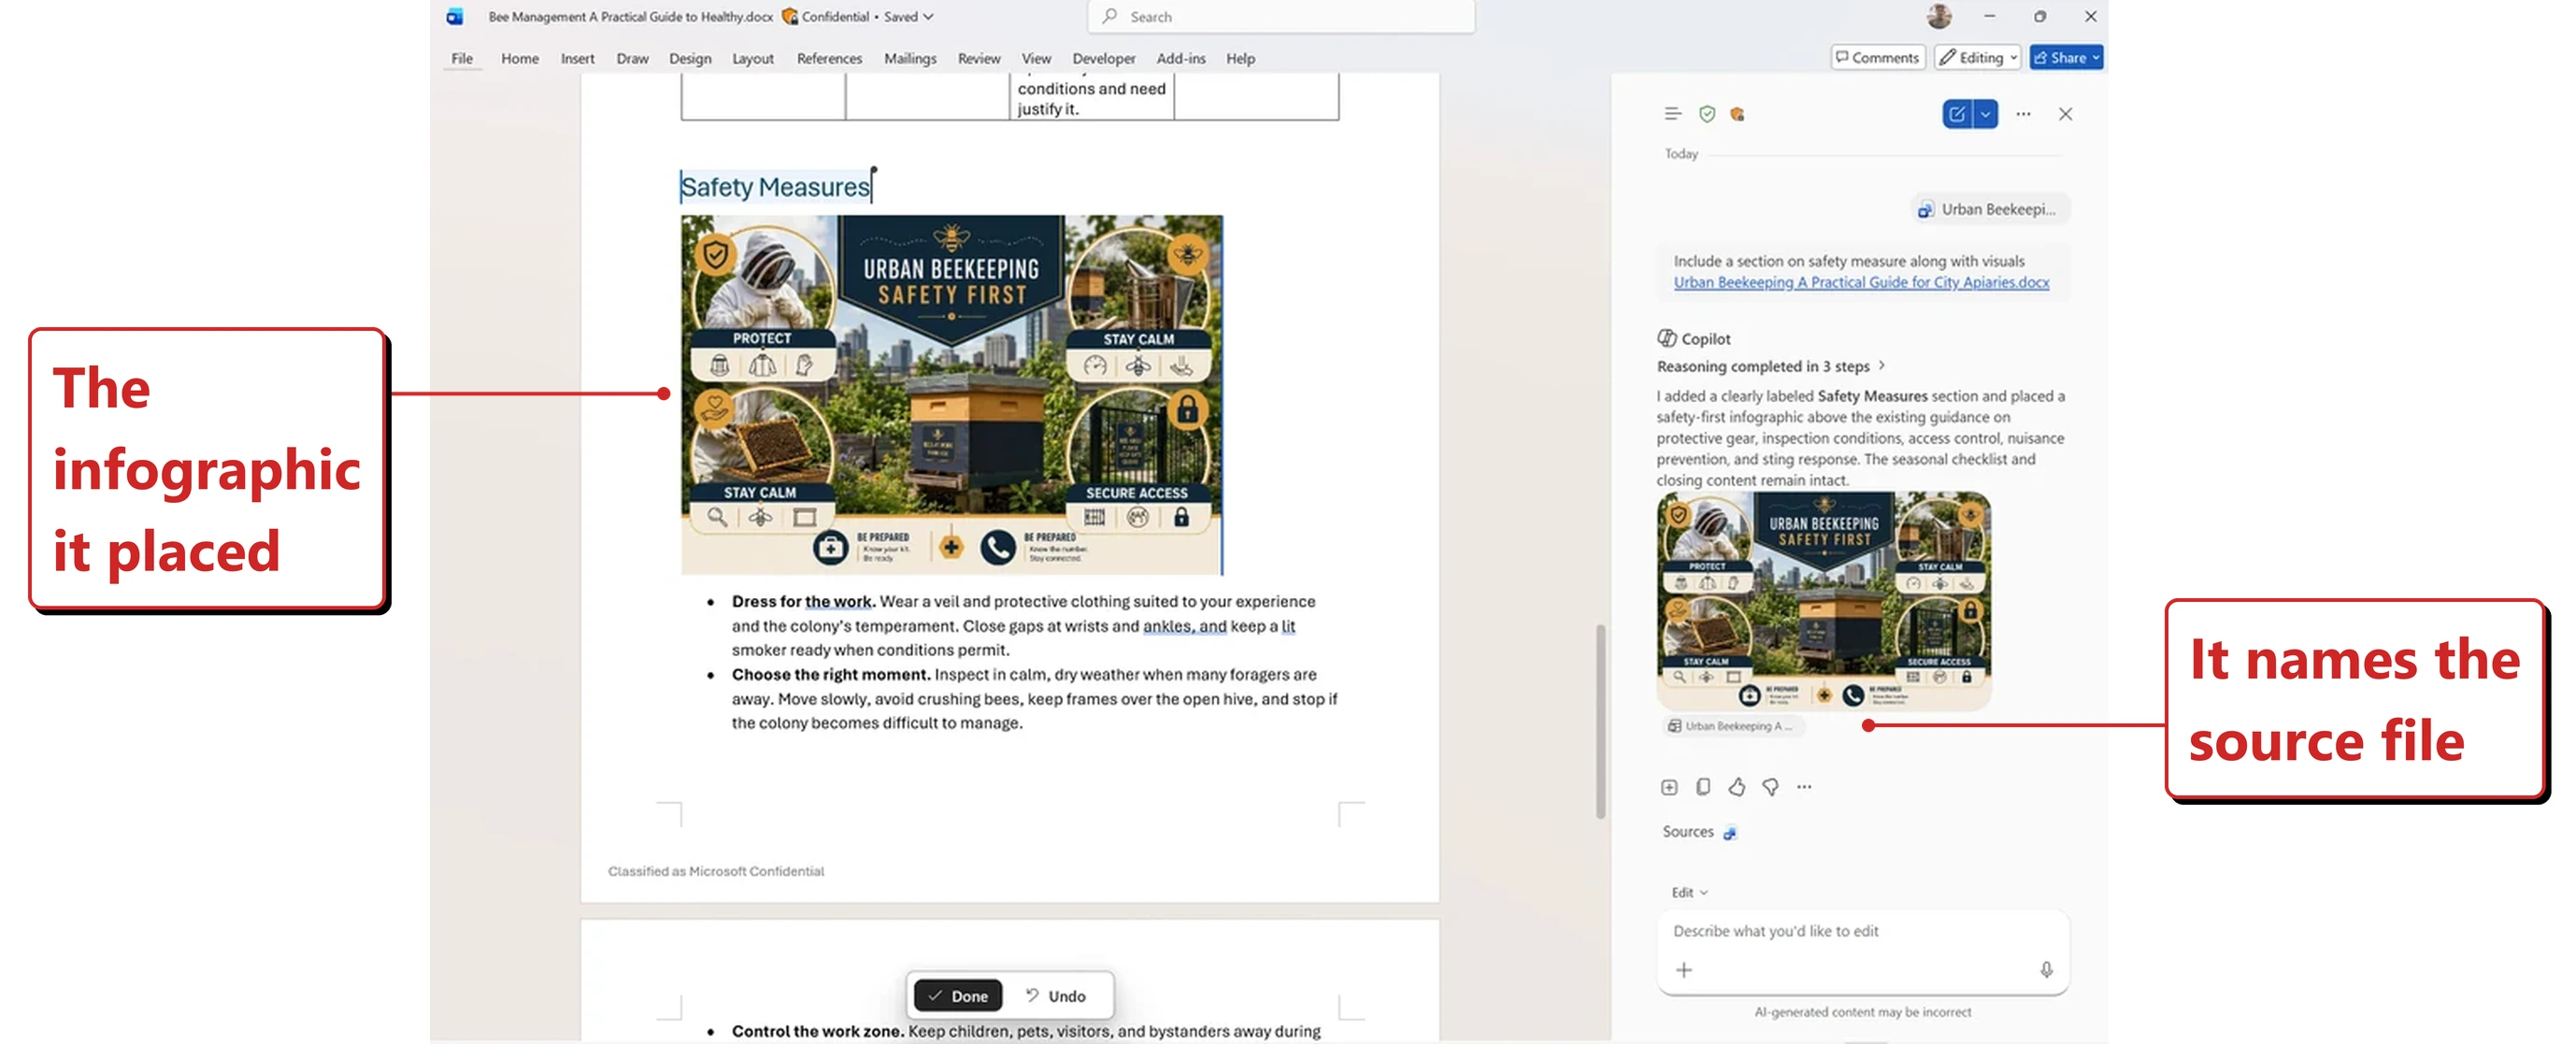Open the Developer tab

point(1104,58)
